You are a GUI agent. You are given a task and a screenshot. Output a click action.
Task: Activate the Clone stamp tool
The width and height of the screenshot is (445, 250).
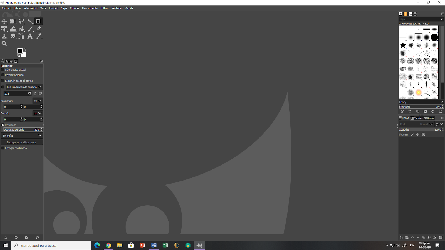coord(4,36)
